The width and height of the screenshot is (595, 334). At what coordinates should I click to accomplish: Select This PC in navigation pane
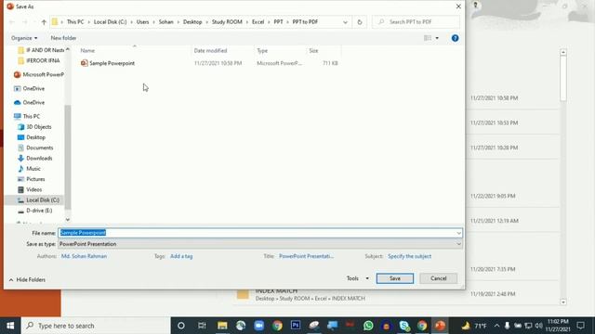click(x=27, y=116)
